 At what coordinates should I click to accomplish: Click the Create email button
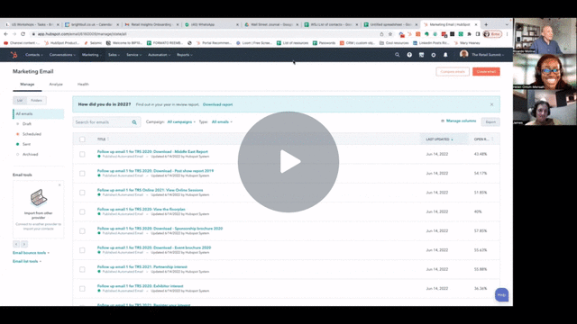pos(486,72)
